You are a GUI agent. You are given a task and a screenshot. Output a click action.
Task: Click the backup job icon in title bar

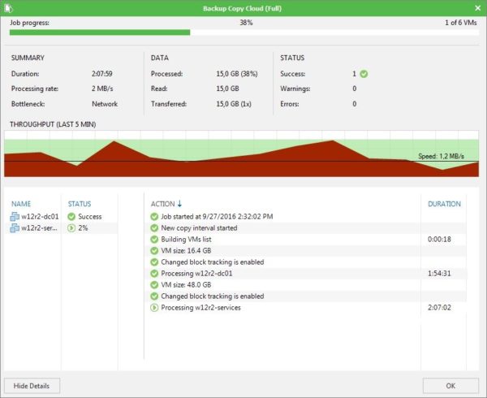pos(8,8)
